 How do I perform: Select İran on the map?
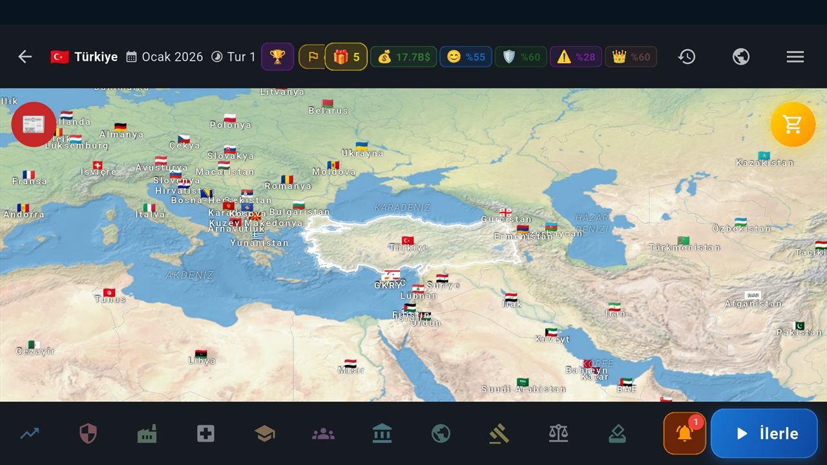[x=614, y=310]
